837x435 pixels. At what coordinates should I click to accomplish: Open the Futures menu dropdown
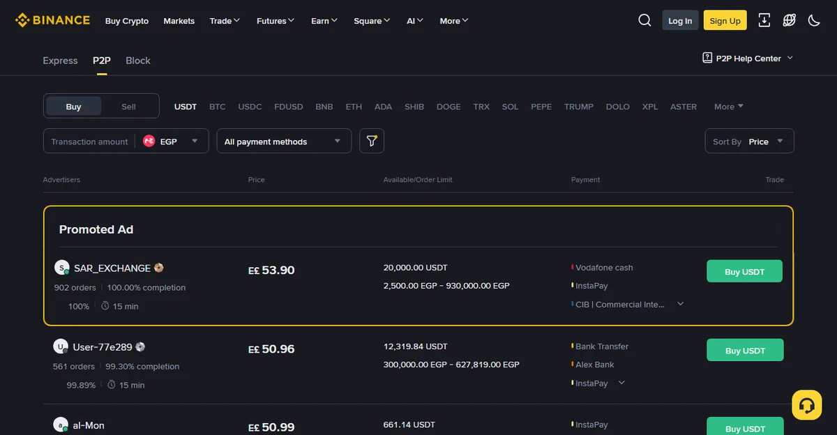(x=276, y=21)
